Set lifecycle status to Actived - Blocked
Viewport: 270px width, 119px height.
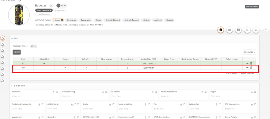[113, 20]
